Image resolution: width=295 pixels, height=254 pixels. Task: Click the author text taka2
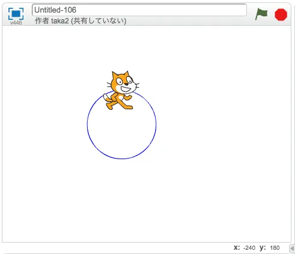pyautogui.click(x=60, y=21)
